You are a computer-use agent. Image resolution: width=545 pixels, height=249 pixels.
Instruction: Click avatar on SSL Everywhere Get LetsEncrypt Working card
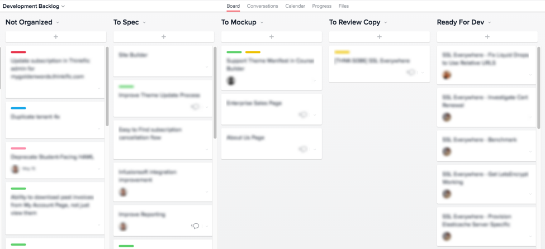point(447,194)
